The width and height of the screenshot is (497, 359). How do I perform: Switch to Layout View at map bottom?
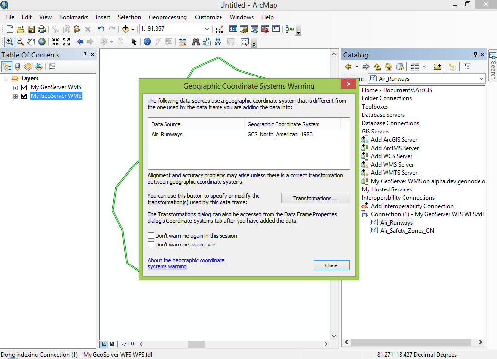(x=112, y=344)
